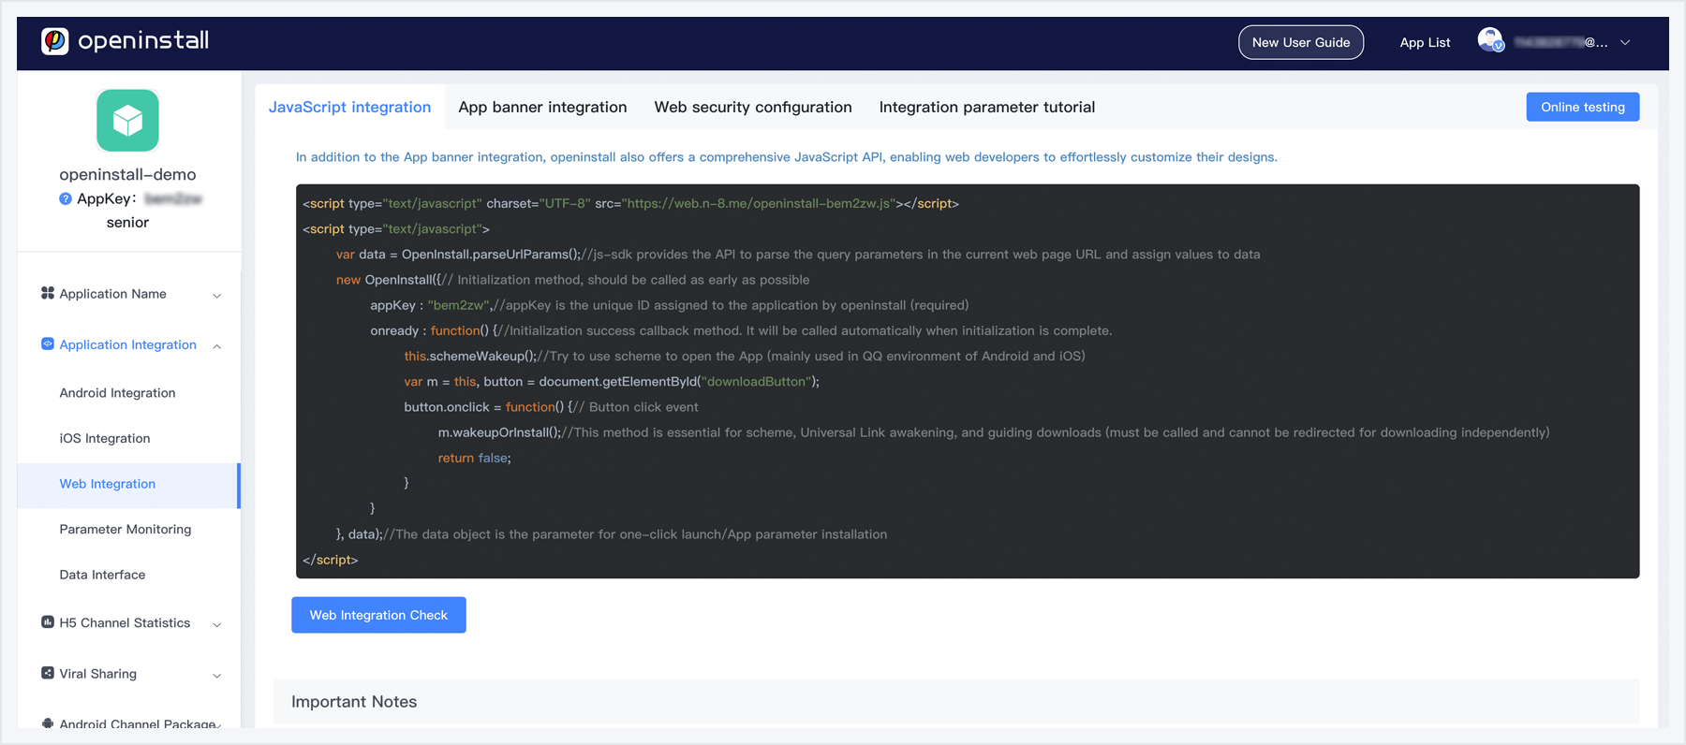
Task: Click the New User Guide button
Action: 1301,42
